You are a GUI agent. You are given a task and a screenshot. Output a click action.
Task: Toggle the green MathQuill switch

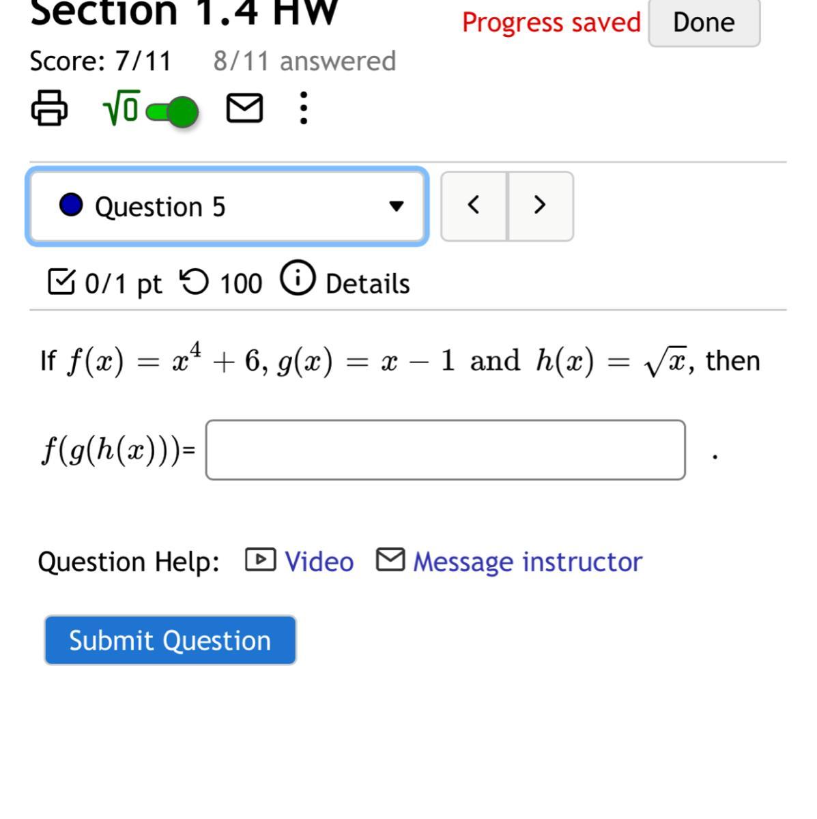[173, 112]
